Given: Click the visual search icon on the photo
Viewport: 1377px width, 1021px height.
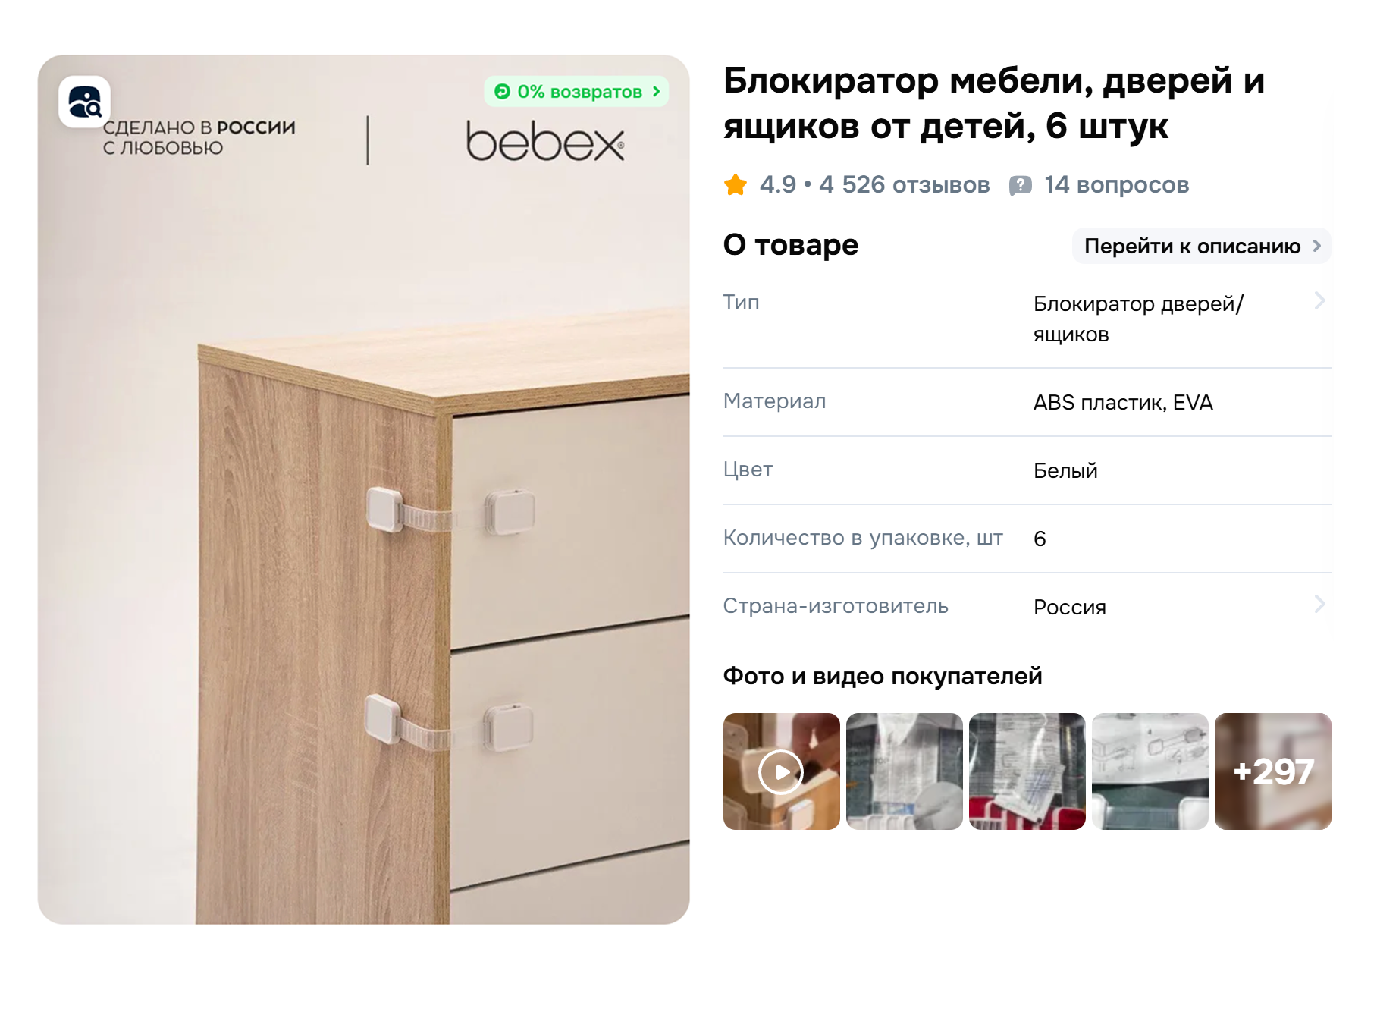Looking at the screenshot, I should [85, 102].
